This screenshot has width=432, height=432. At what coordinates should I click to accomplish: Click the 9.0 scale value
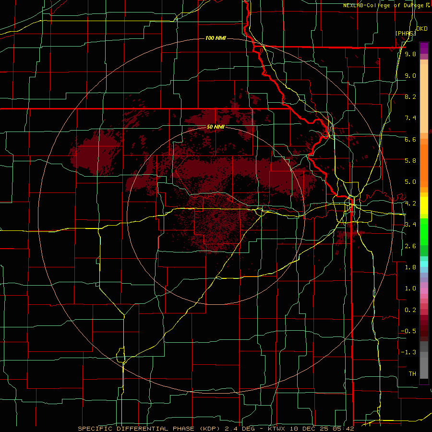pos(410,75)
